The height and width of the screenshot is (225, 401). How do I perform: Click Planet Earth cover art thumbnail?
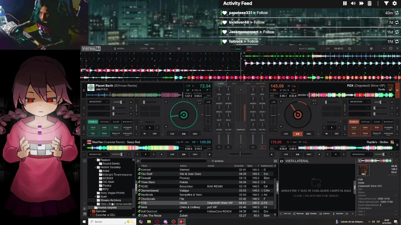click(91, 87)
